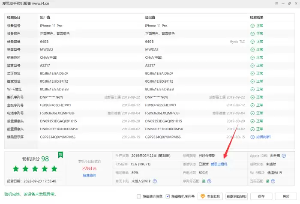Screen dimensions: 300x204
Task: Select A2217 in the 读出值 column
Action: 150,66
